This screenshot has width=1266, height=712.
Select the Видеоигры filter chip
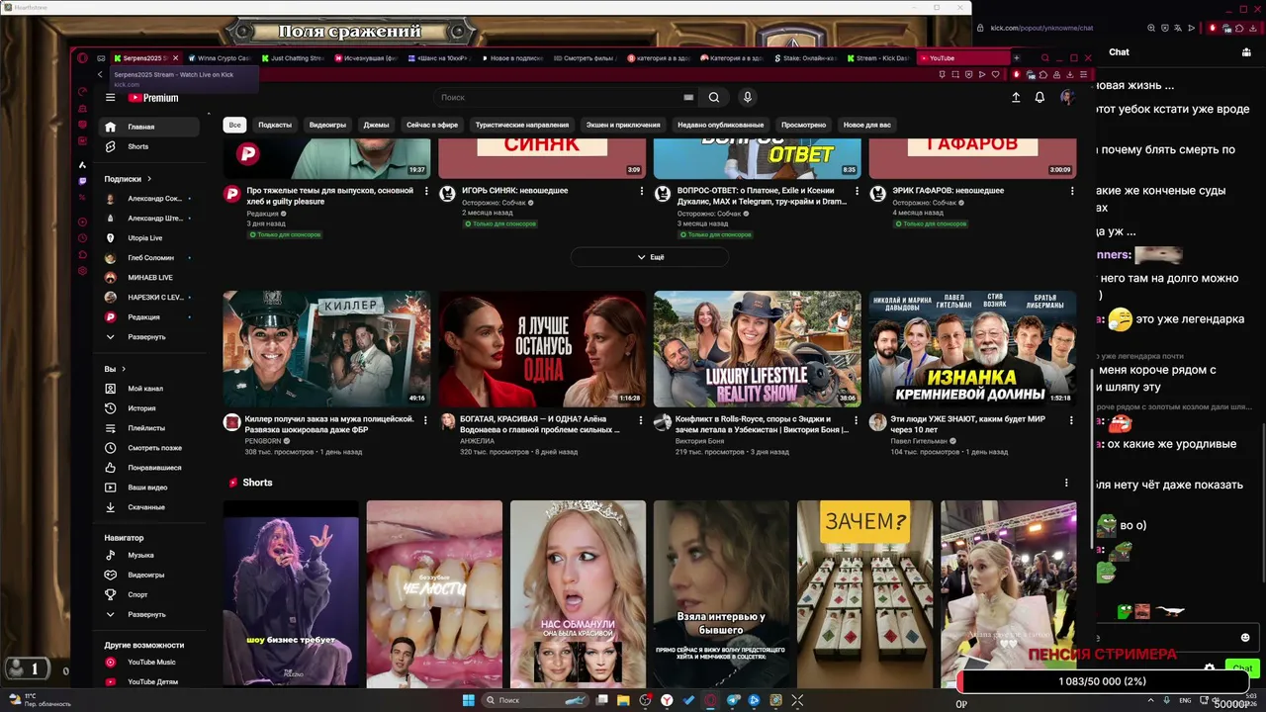[327, 125]
